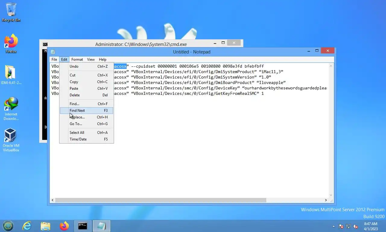The width and height of the screenshot is (386, 232).
Task: Click the Notepad title bar icon
Action: coord(53,52)
